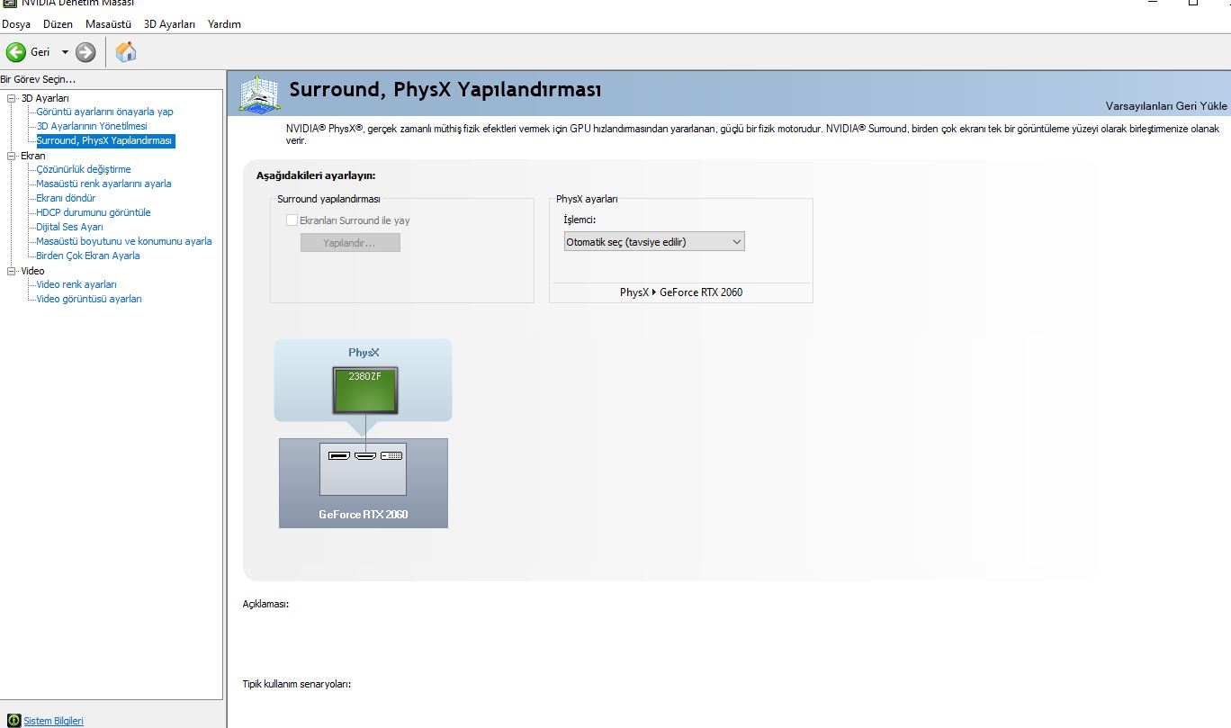Collapse the 3D Ayarları tree branch box
The width and height of the screenshot is (1231, 728).
(x=12, y=98)
